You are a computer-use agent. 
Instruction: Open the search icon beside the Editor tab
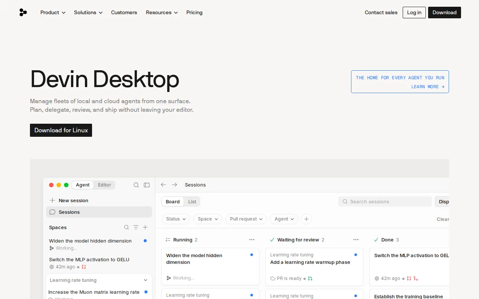[136, 185]
